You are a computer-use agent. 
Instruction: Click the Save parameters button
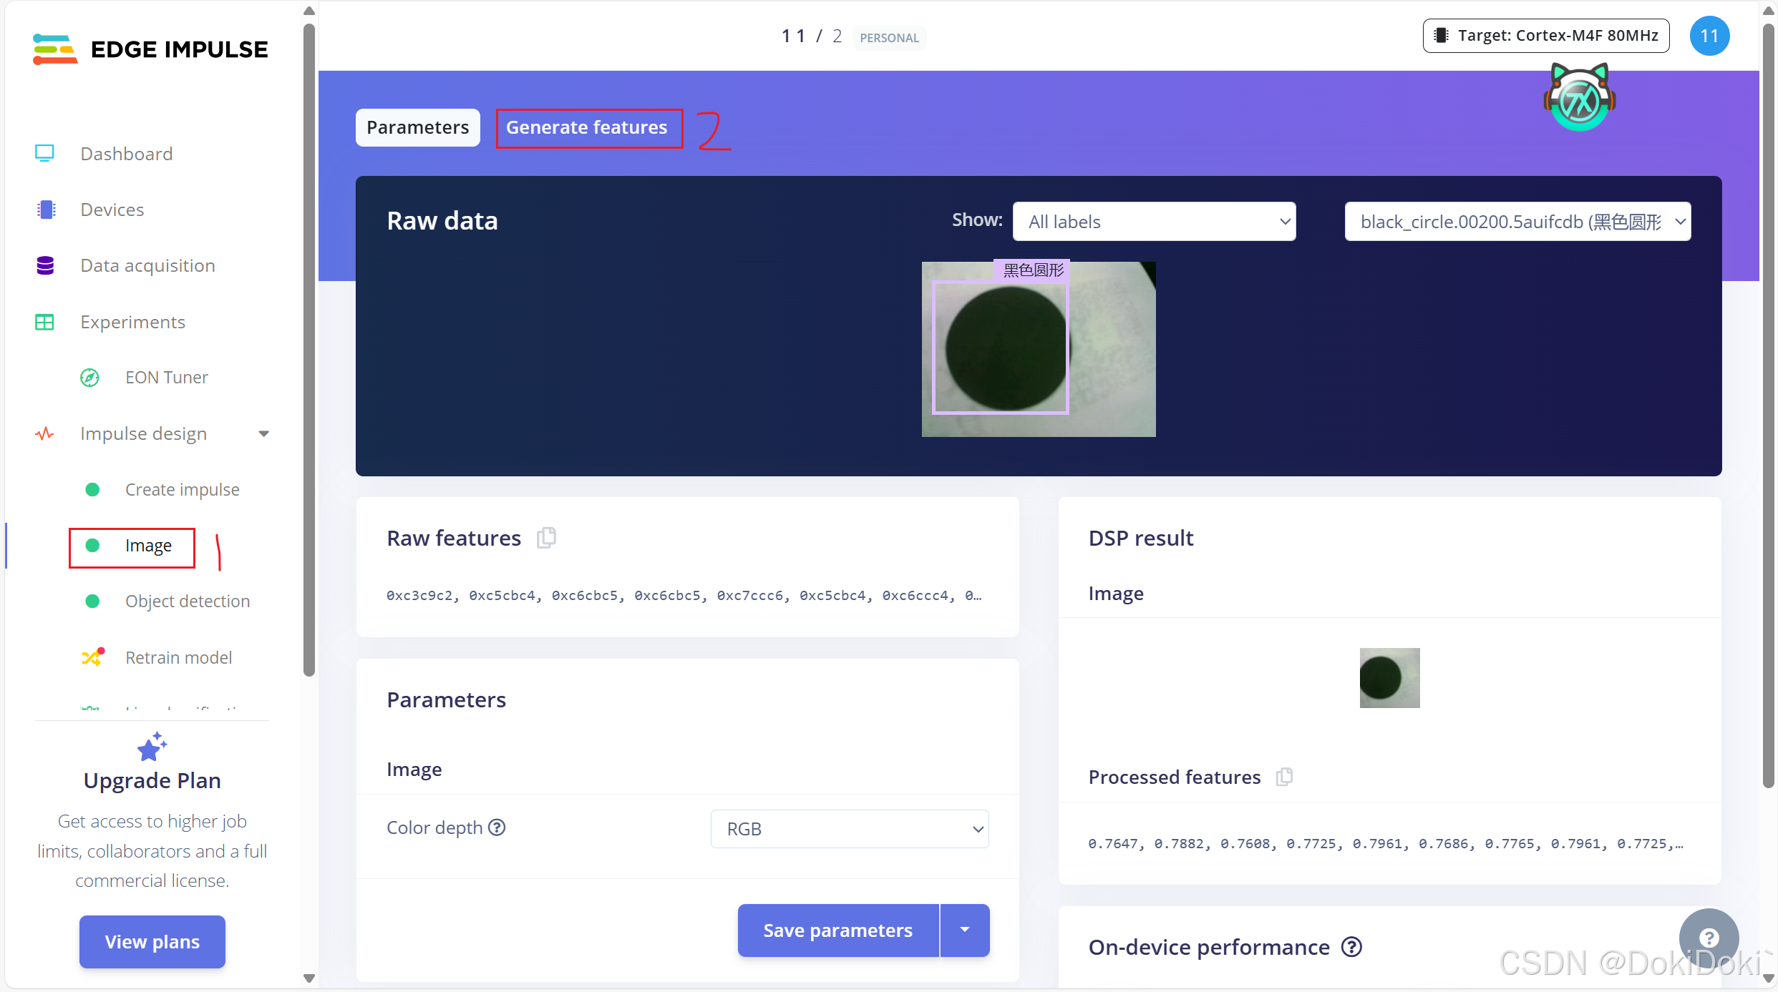pos(837,930)
